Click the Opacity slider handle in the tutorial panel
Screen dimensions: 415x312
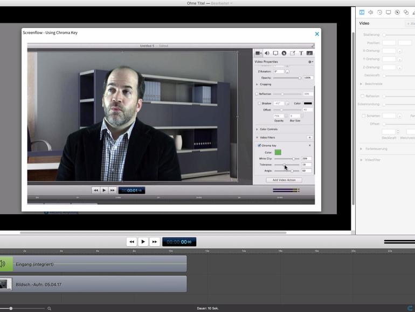300,78
